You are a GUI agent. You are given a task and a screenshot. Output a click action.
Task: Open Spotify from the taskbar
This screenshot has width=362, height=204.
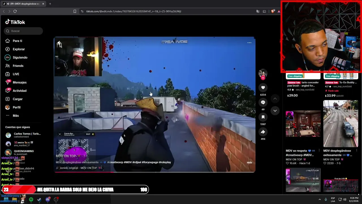pyautogui.click(x=31, y=199)
